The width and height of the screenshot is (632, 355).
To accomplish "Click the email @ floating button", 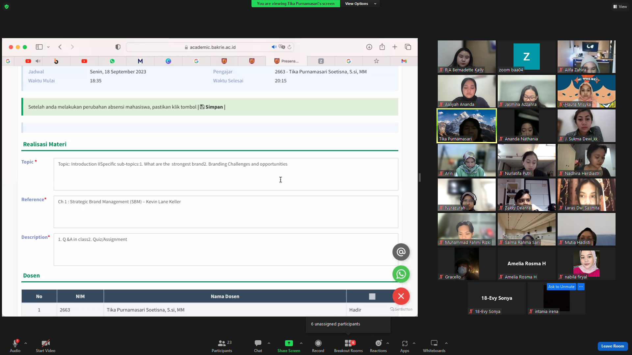I will click(401, 252).
